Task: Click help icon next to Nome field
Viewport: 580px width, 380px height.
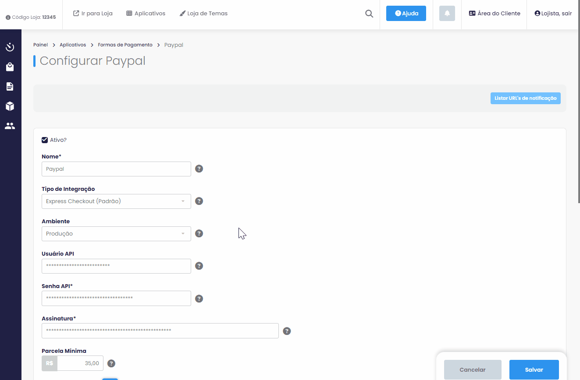Action: [x=199, y=169]
